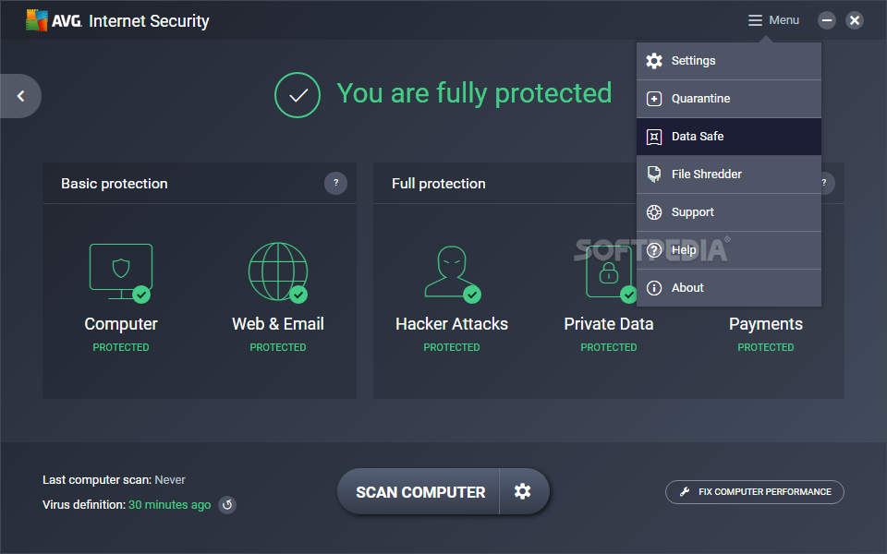Open scan settings gear beside Scan Computer

coord(523,491)
